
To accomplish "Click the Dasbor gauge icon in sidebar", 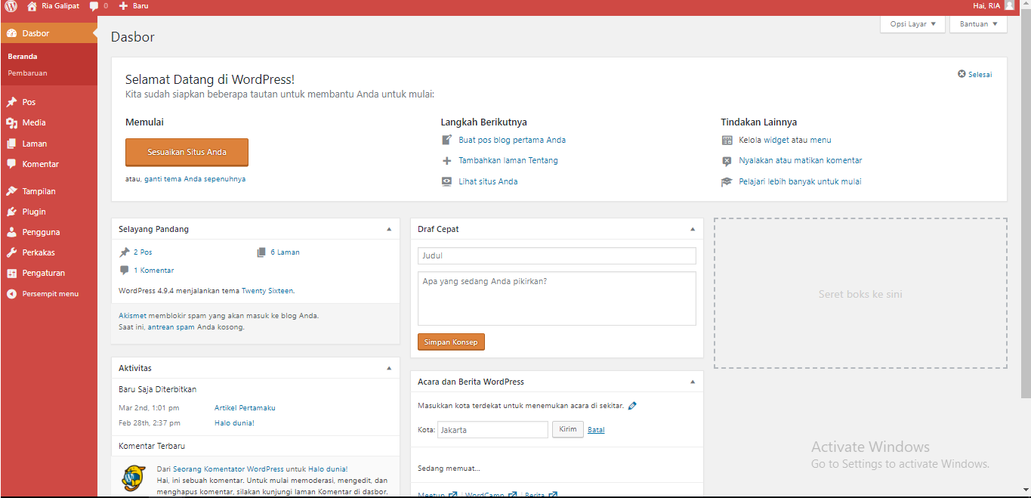I will [11, 33].
